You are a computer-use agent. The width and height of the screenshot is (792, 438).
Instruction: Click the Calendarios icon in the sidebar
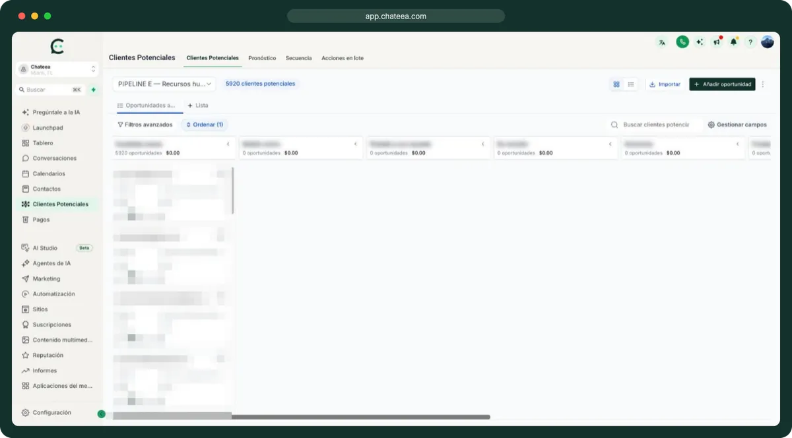point(26,173)
